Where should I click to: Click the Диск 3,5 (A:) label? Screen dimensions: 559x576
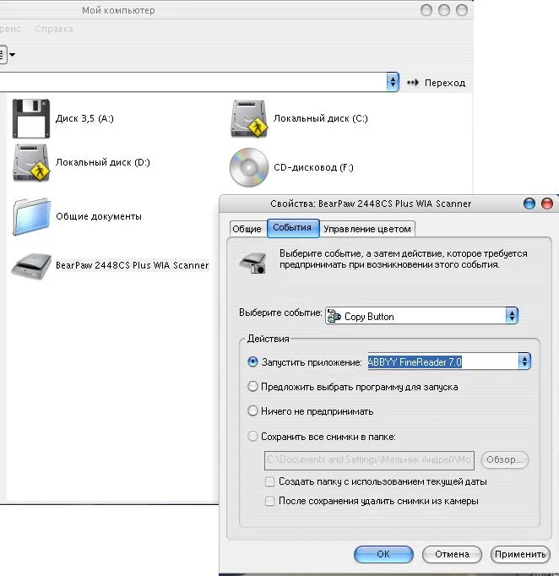click(x=84, y=118)
